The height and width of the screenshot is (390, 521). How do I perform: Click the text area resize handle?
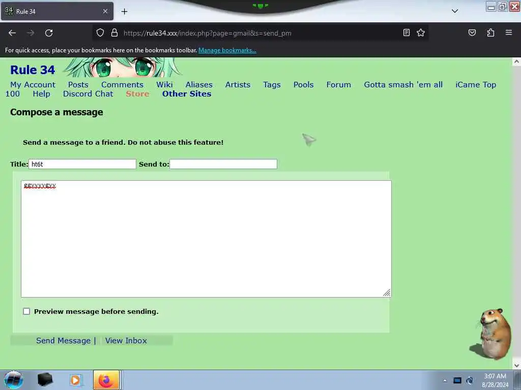pos(387,292)
